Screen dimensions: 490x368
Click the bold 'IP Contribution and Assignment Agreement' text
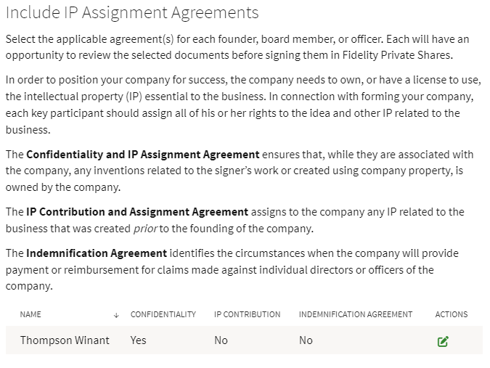click(137, 212)
